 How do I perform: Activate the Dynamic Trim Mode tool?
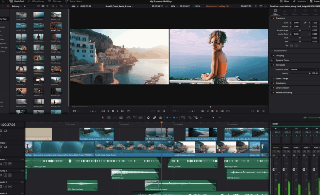click(x=115, y=117)
